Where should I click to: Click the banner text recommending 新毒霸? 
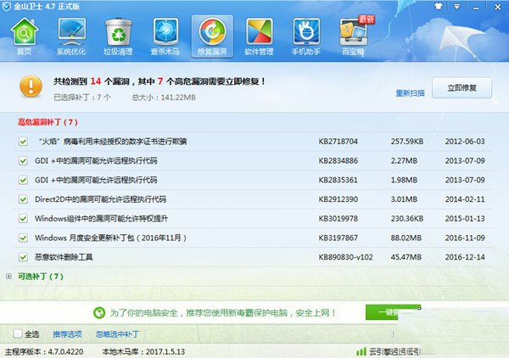[222, 313]
